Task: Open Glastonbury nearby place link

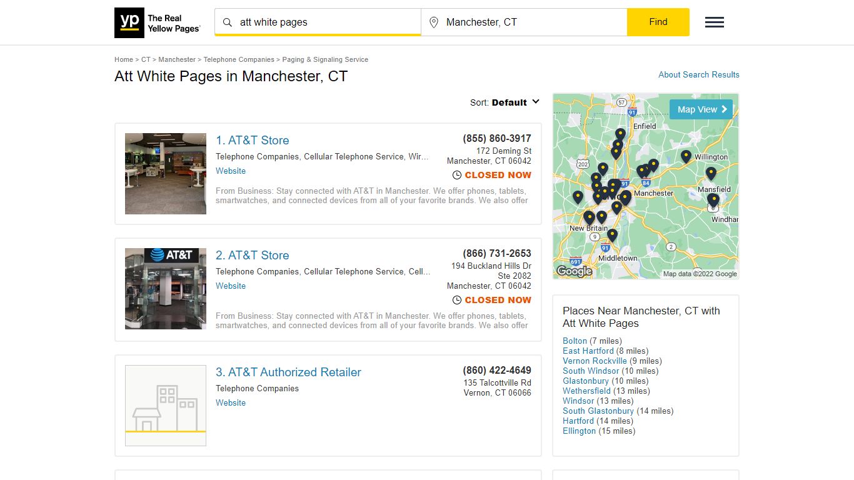Action: click(586, 381)
